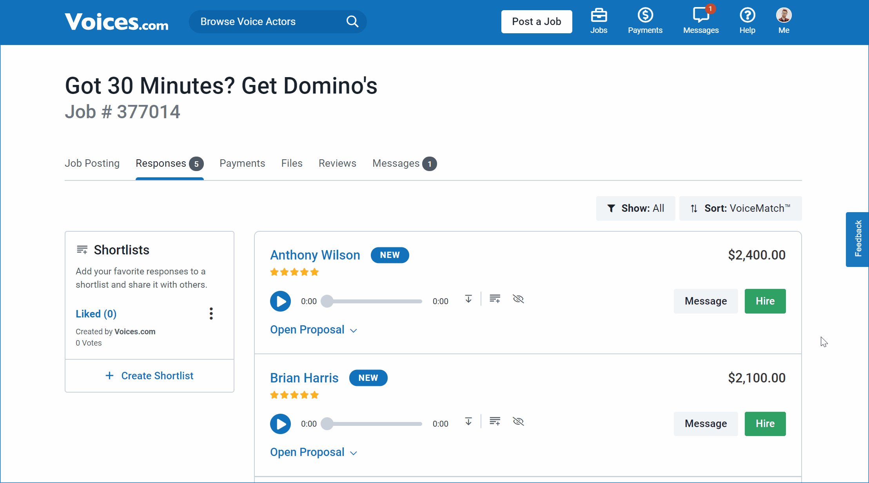869x483 pixels.
Task: Open the kebab menu beside the Liked shortlist
Action: click(x=211, y=314)
